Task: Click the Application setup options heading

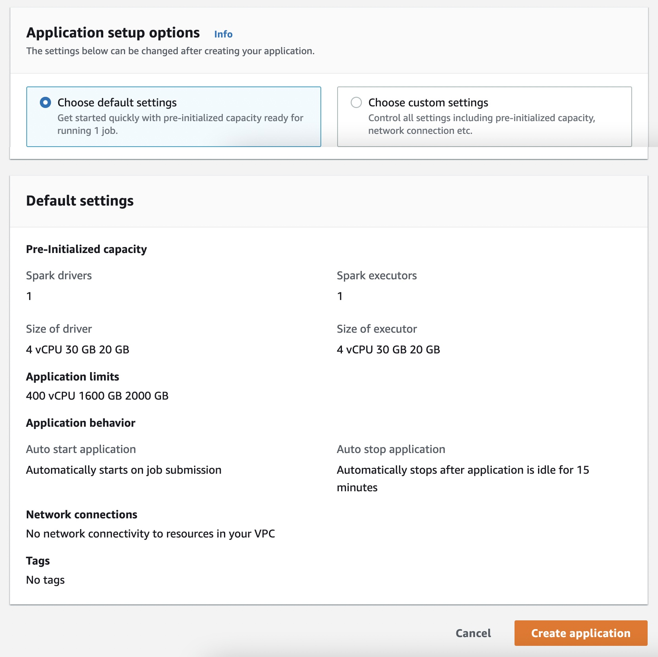Action: click(x=113, y=32)
